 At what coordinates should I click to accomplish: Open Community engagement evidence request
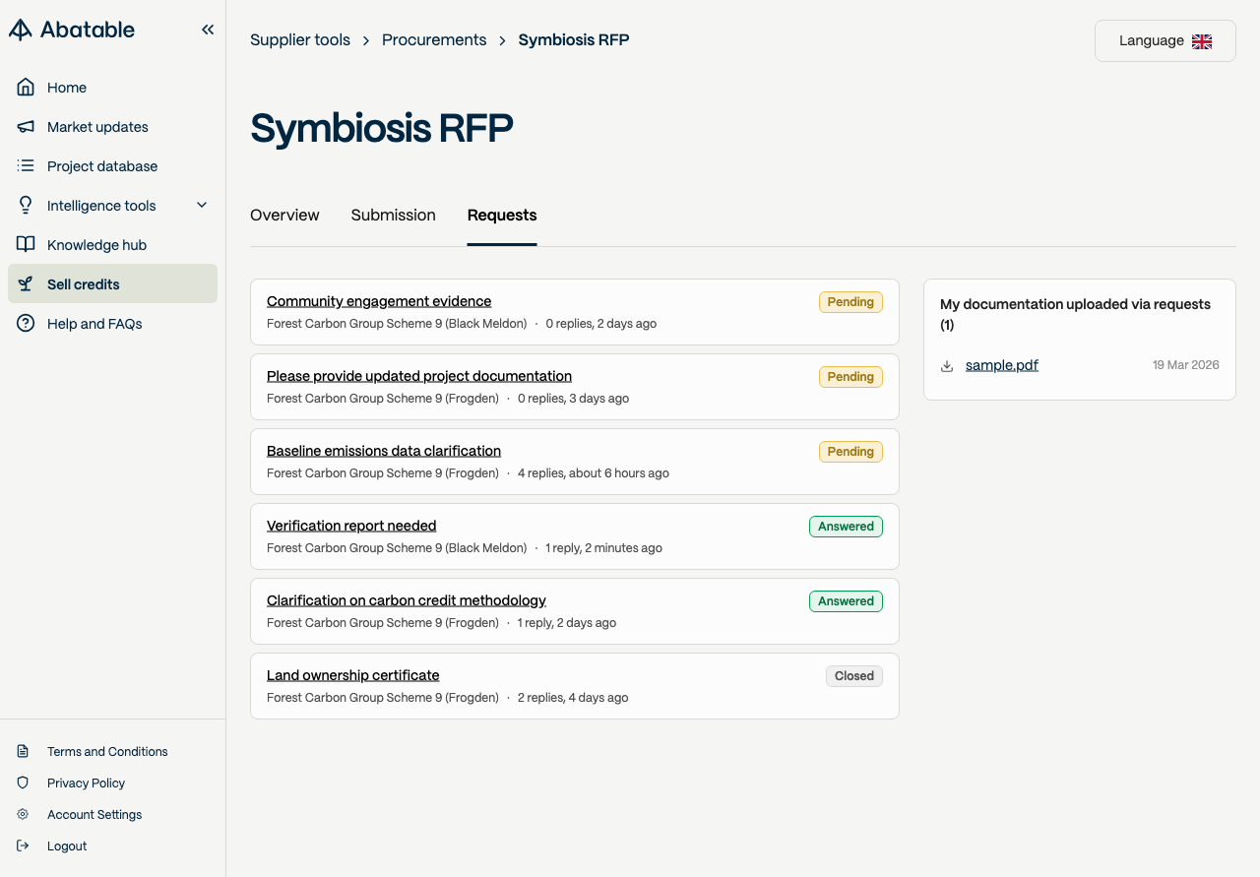[379, 301]
